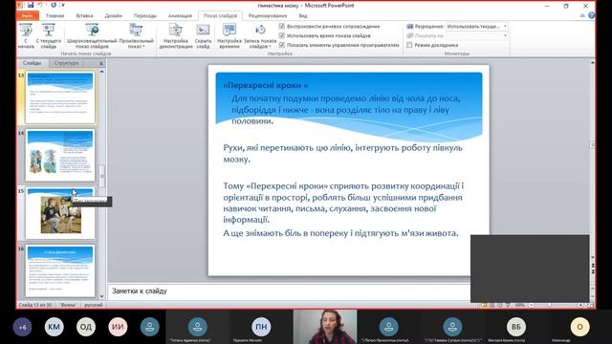Select the Слайды tab in thumbnail pane

click(32, 63)
